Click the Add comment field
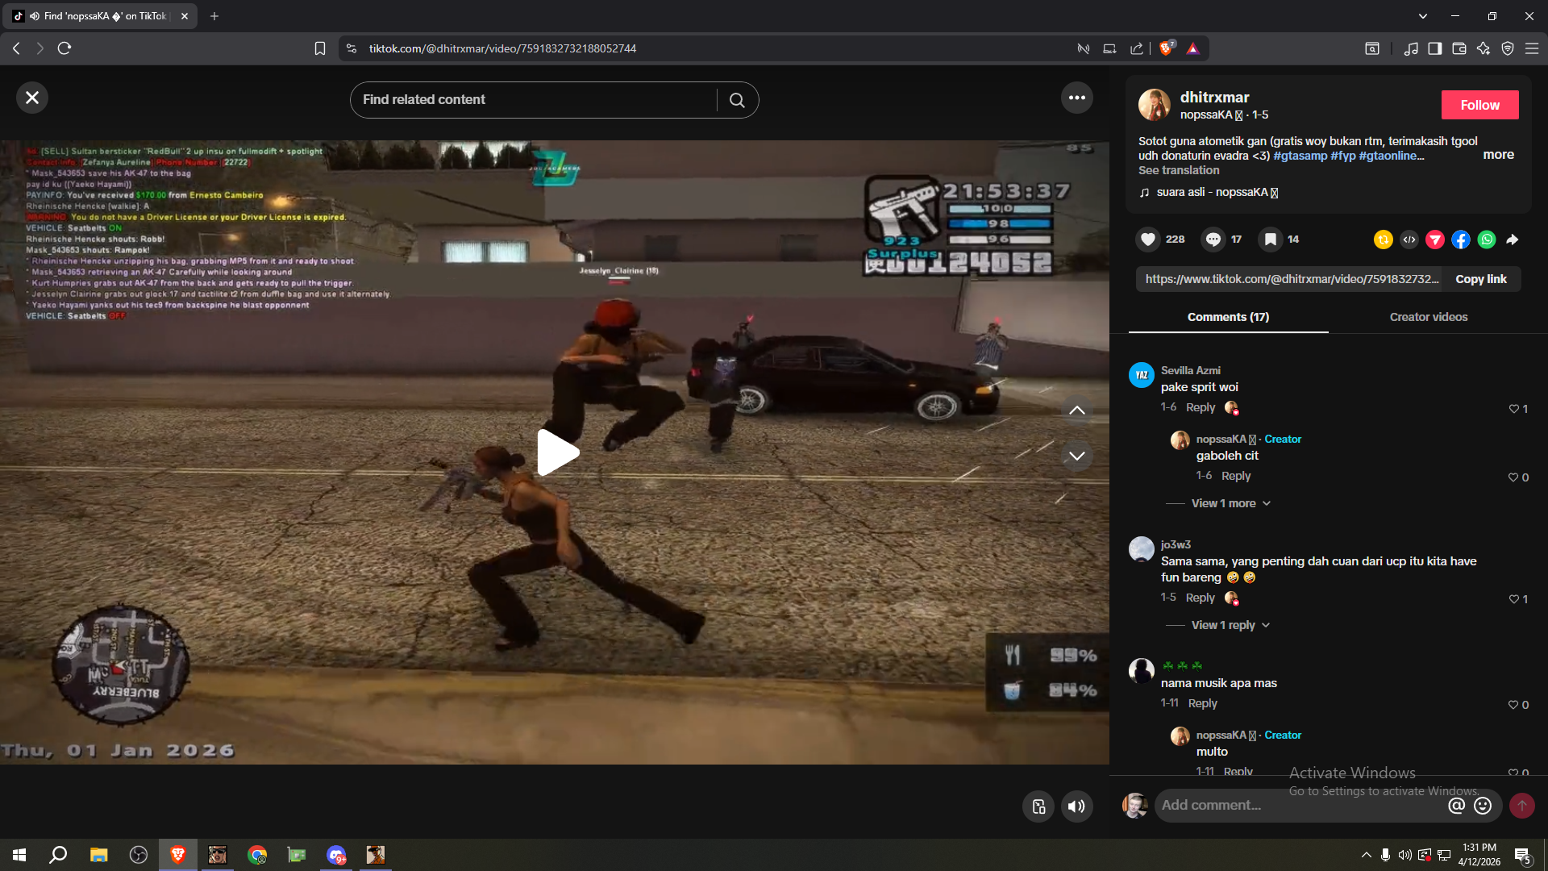Screen dimensions: 1548x871 pos(1300,805)
